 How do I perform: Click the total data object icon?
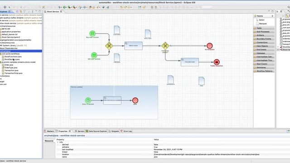click(x=202, y=81)
